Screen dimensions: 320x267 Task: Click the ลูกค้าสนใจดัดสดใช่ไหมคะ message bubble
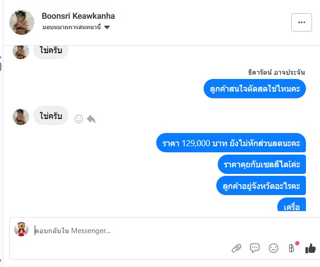click(x=255, y=89)
